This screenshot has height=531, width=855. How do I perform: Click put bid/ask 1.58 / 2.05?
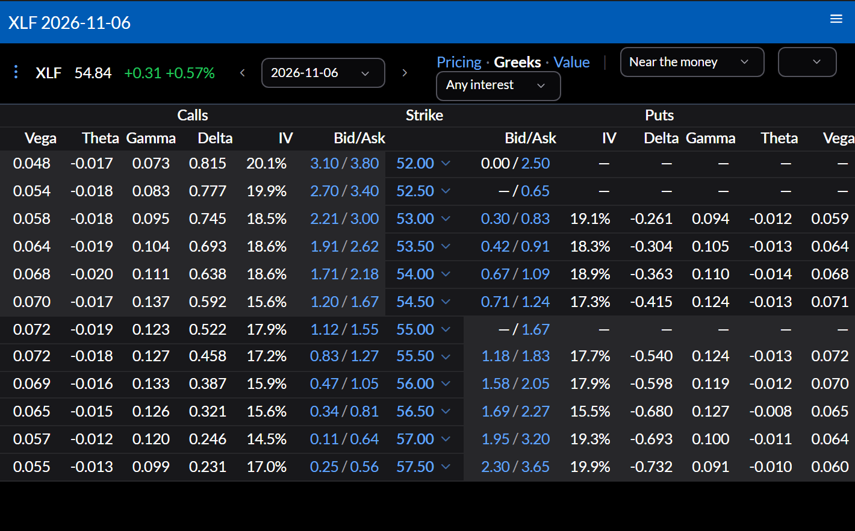[515, 383]
